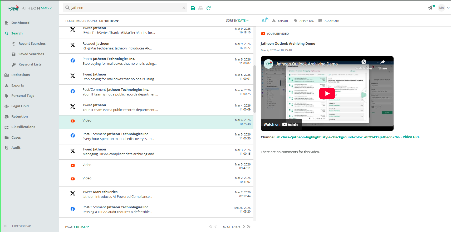Expand the page 1 of 354 selector

(81, 227)
